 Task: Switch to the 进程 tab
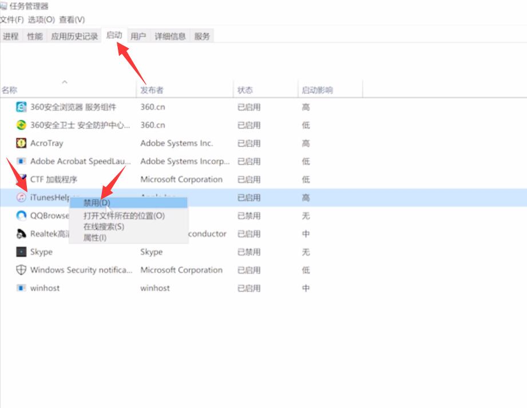(11, 36)
